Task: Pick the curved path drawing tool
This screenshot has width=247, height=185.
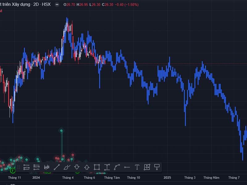Action: tap(117, 167)
